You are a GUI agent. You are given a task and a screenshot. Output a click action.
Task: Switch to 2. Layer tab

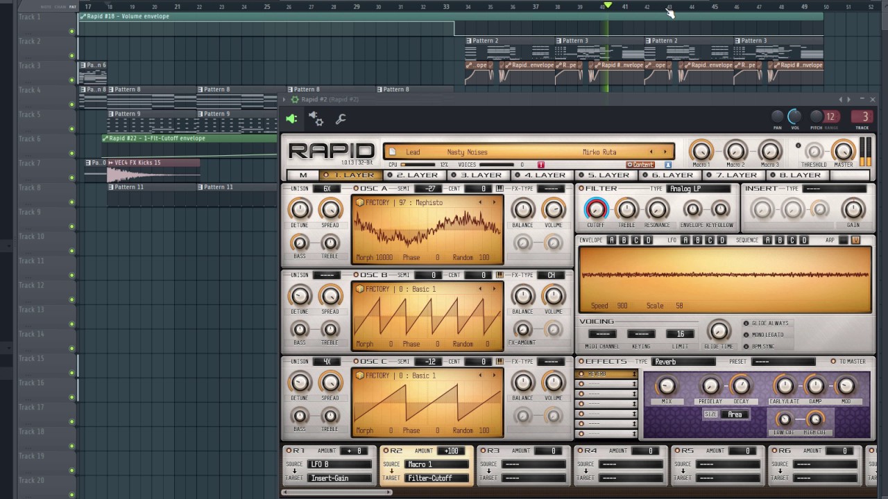click(x=416, y=175)
